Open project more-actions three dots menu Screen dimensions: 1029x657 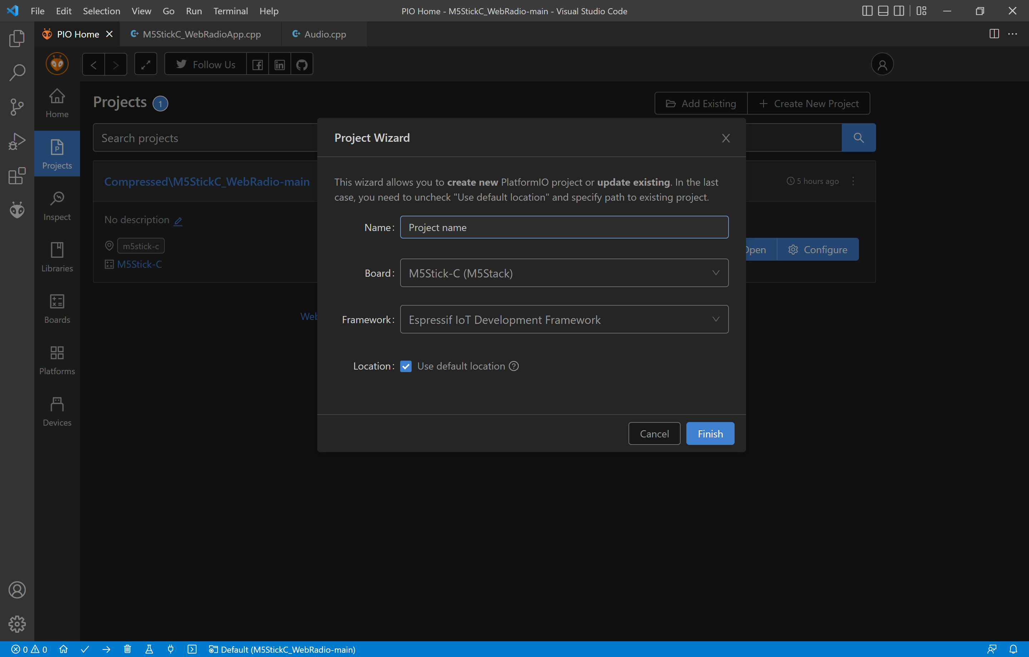(853, 181)
